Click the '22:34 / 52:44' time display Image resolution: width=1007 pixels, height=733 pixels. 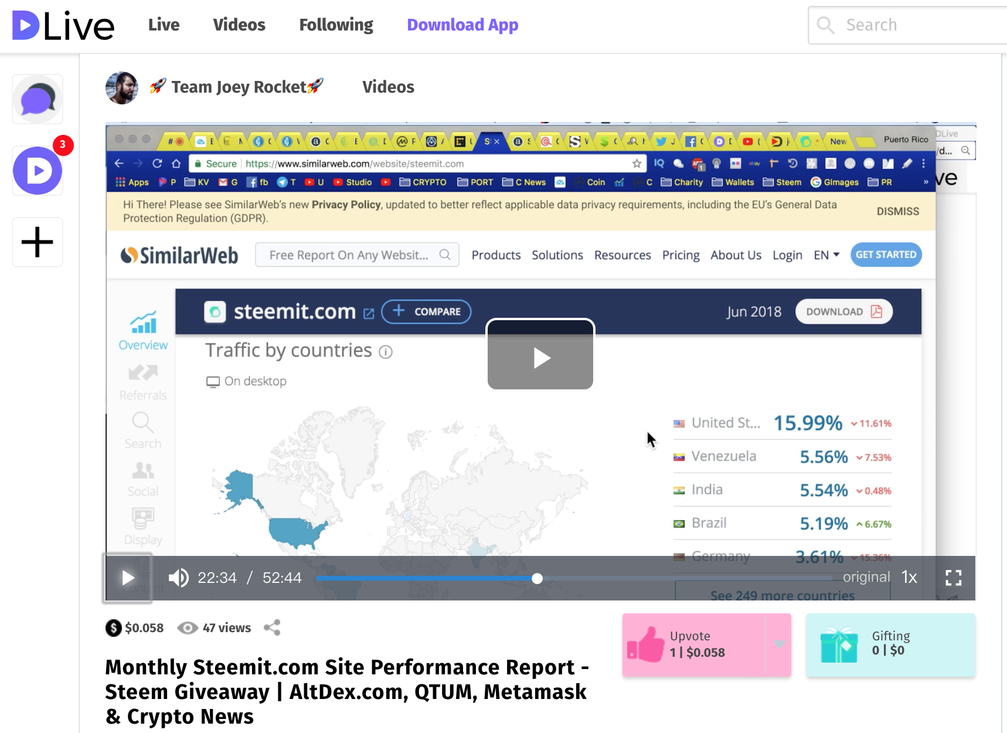point(250,578)
